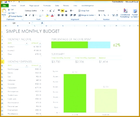The height and width of the screenshot is (117, 140).
Task: Increase the cell indent
Action: 75,15
